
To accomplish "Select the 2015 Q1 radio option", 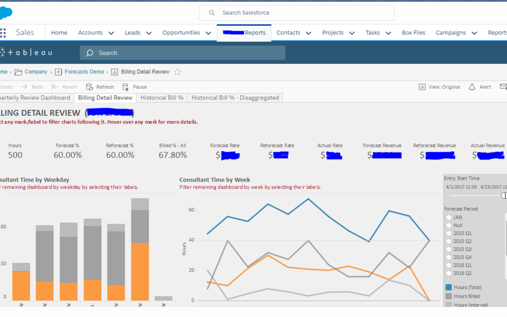I will click(449, 233).
